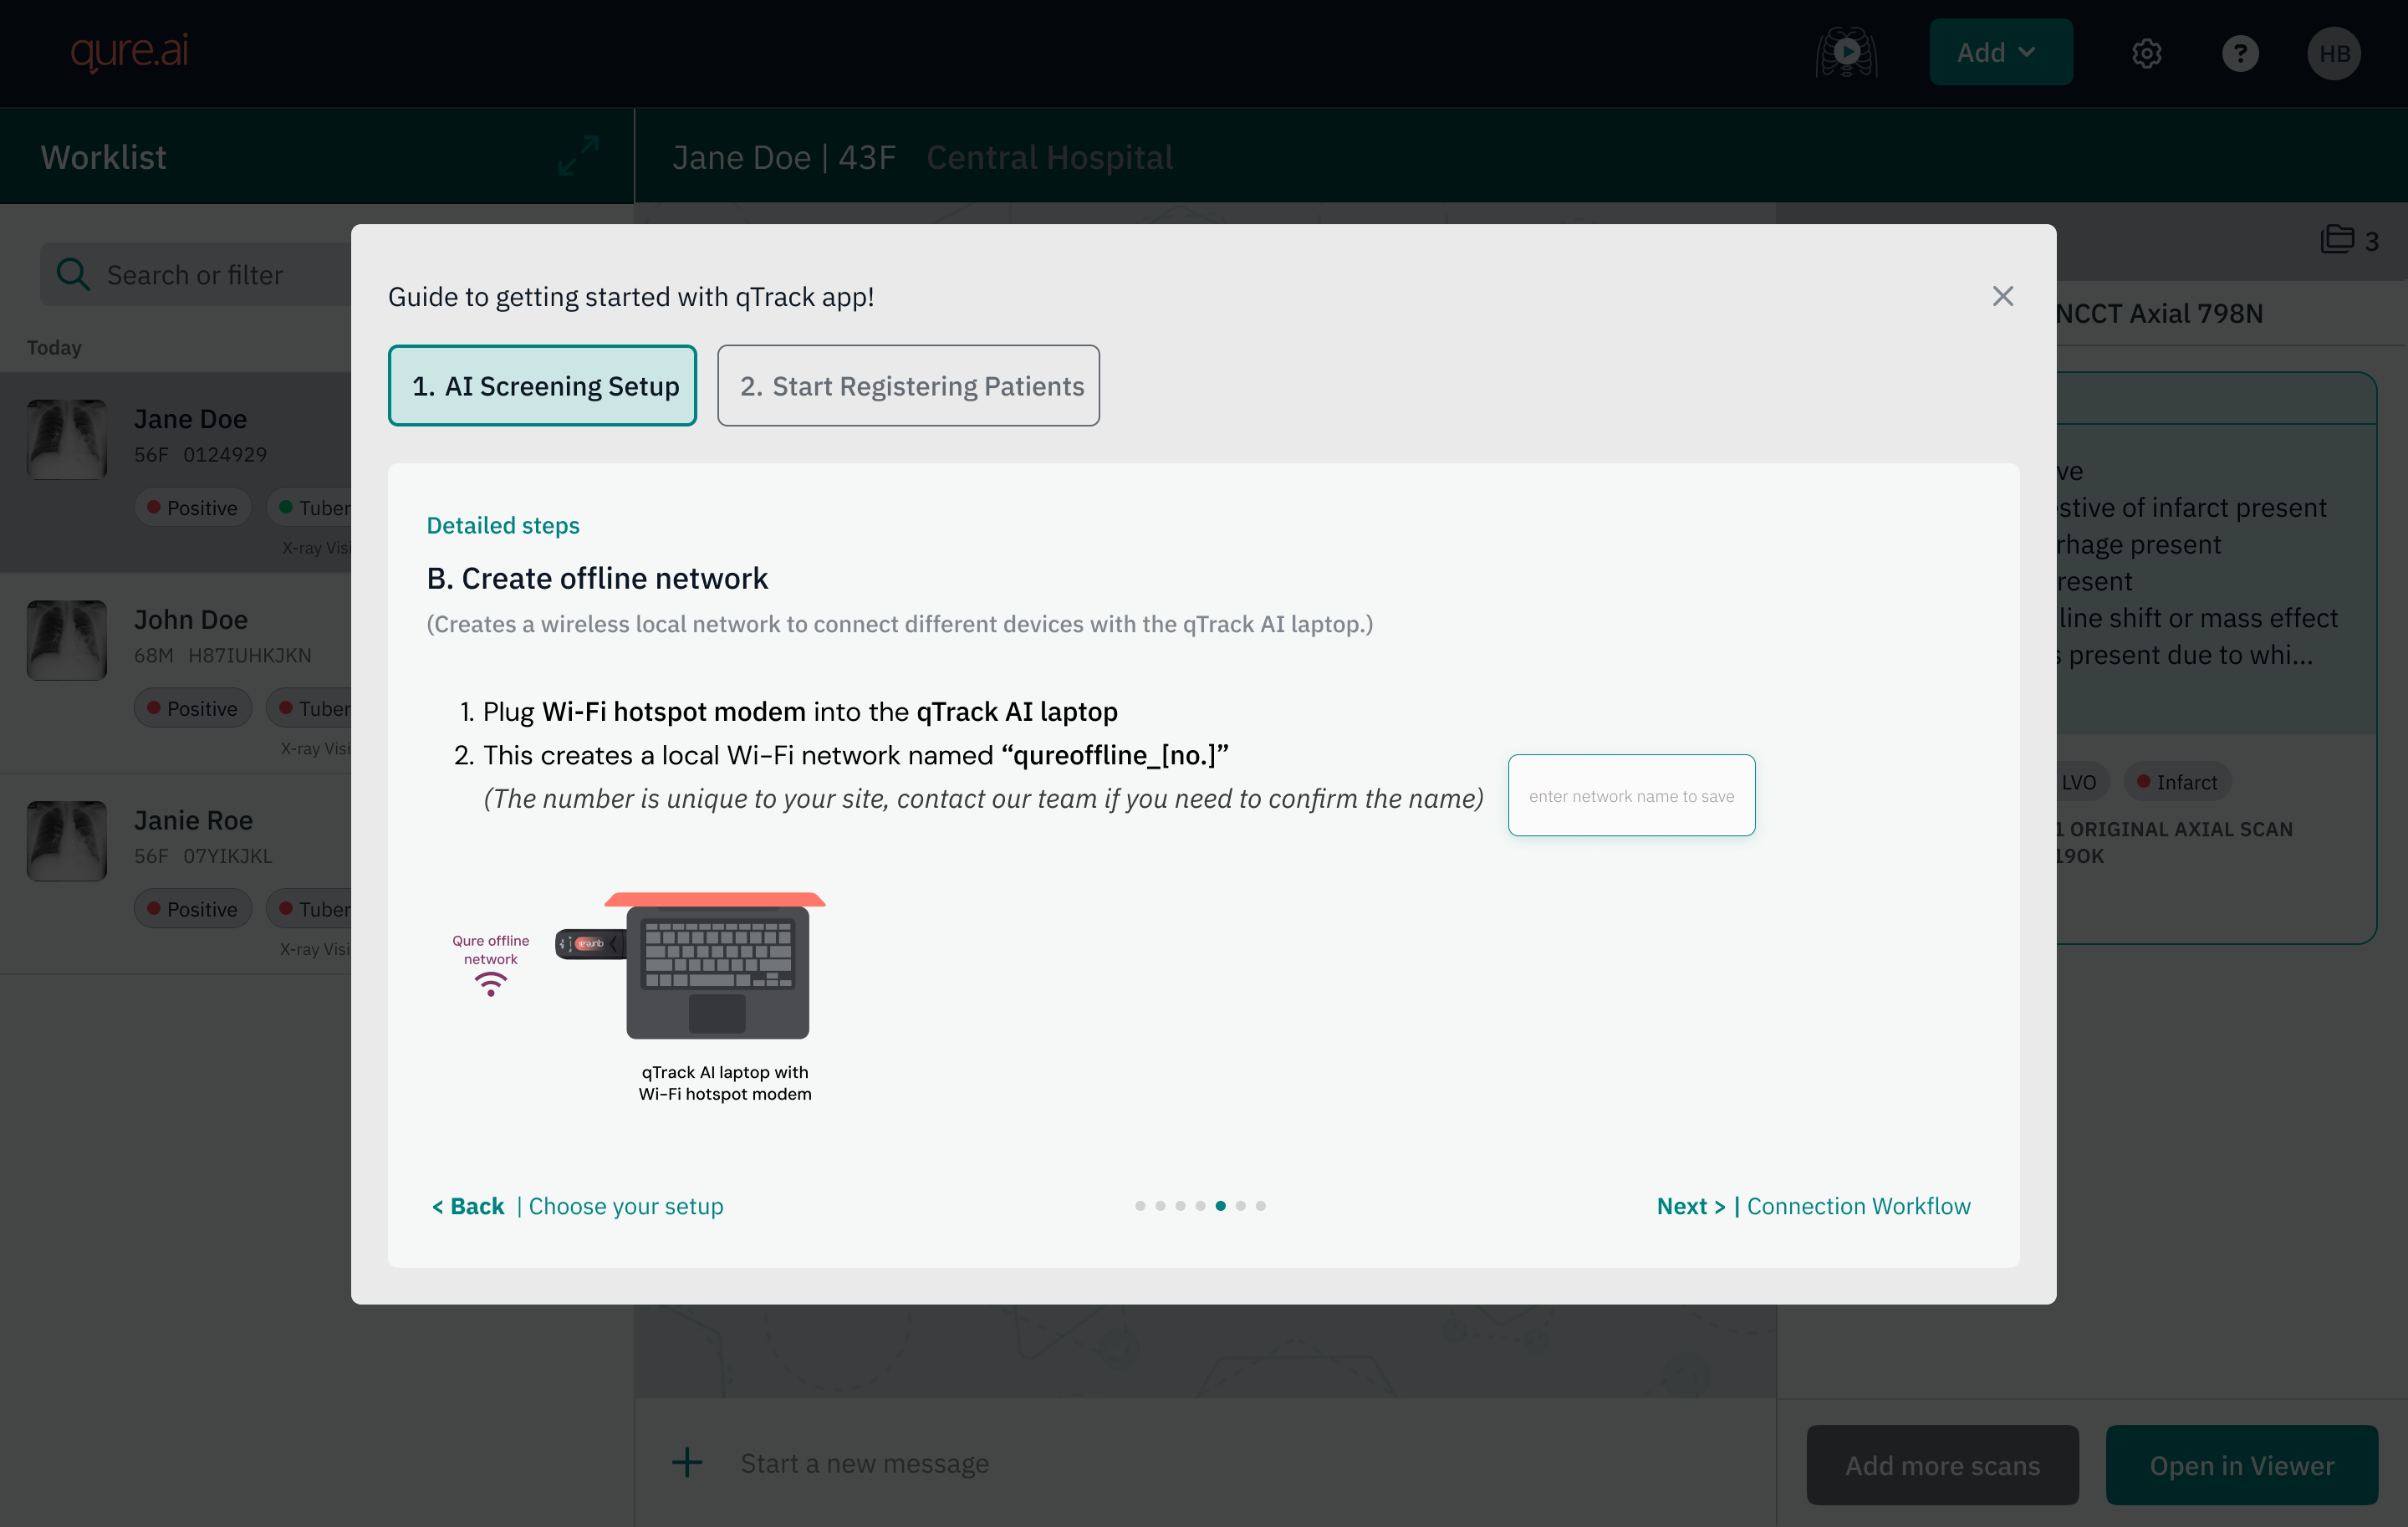Select the last pagination dot
This screenshot has height=1527, width=2408.
click(x=1260, y=1206)
